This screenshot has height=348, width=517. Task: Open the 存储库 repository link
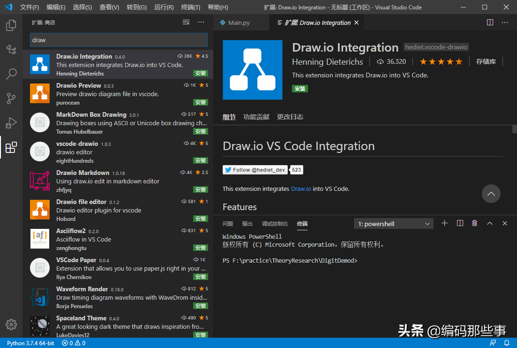tap(486, 62)
